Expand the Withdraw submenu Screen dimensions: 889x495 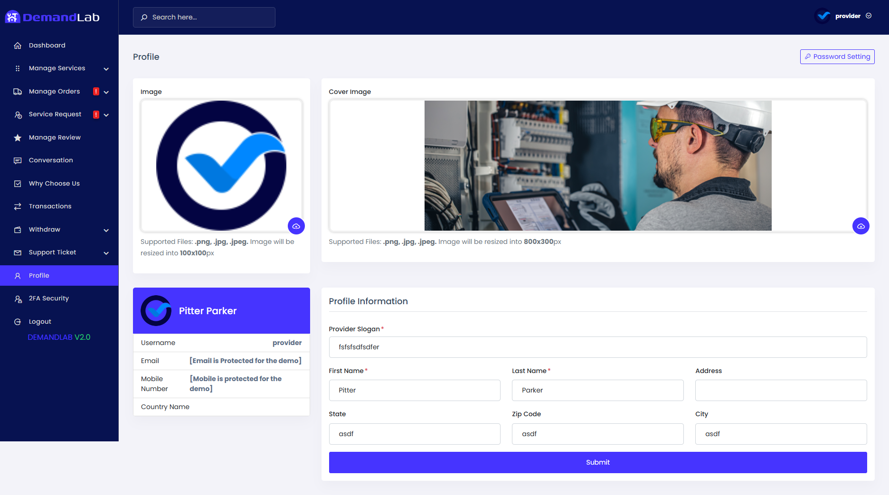(x=45, y=229)
